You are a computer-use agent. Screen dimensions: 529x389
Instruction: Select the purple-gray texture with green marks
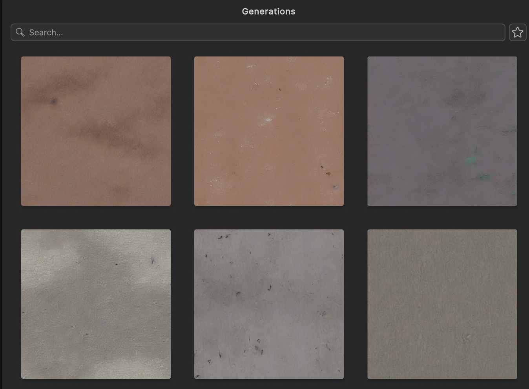[442, 131]
